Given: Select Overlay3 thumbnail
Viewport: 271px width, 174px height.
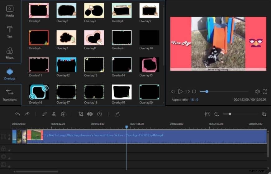Looking at the screenshot, I should tap(94, 10).
